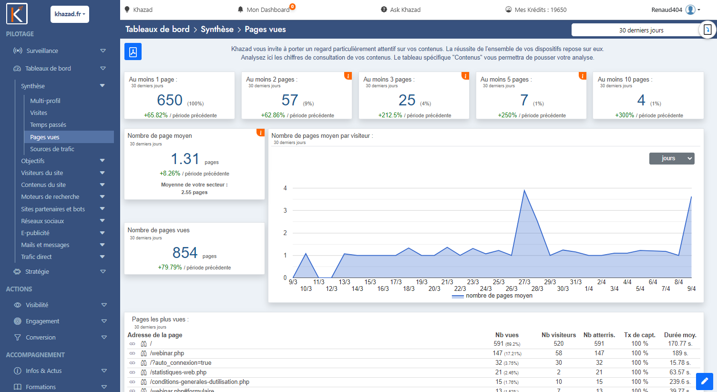Expand the Conversion section arrow
The width and height of the screenshot is (717, 392).
104,337
